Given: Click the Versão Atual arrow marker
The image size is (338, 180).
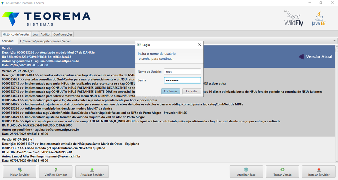Looking at the screenshot, I should (302, 57).
